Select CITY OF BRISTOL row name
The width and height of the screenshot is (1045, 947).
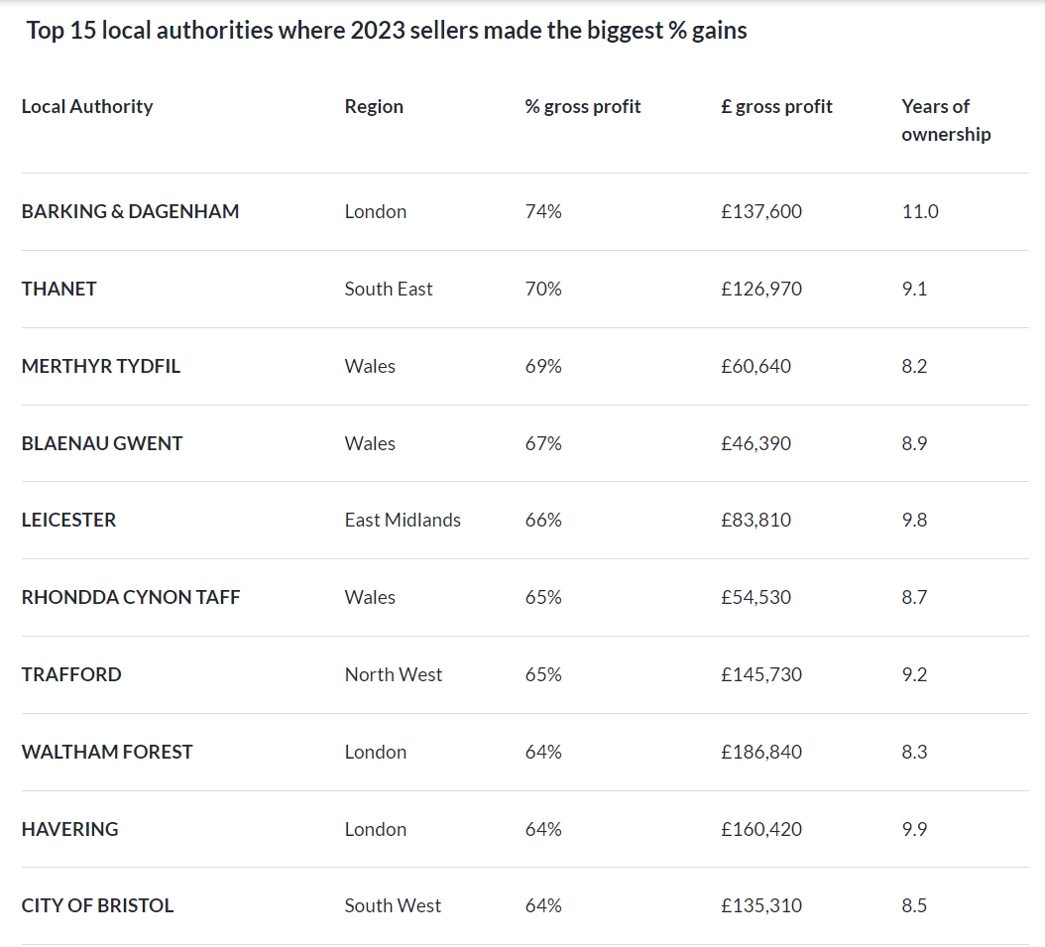tap(97, 905)
